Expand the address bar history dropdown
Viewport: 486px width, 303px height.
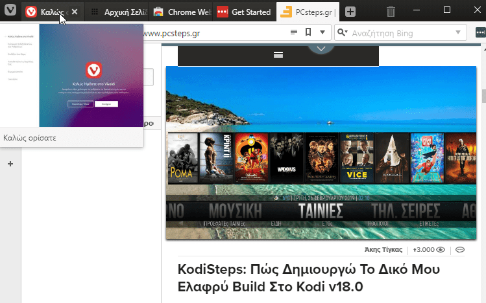(x=322, y=32)
